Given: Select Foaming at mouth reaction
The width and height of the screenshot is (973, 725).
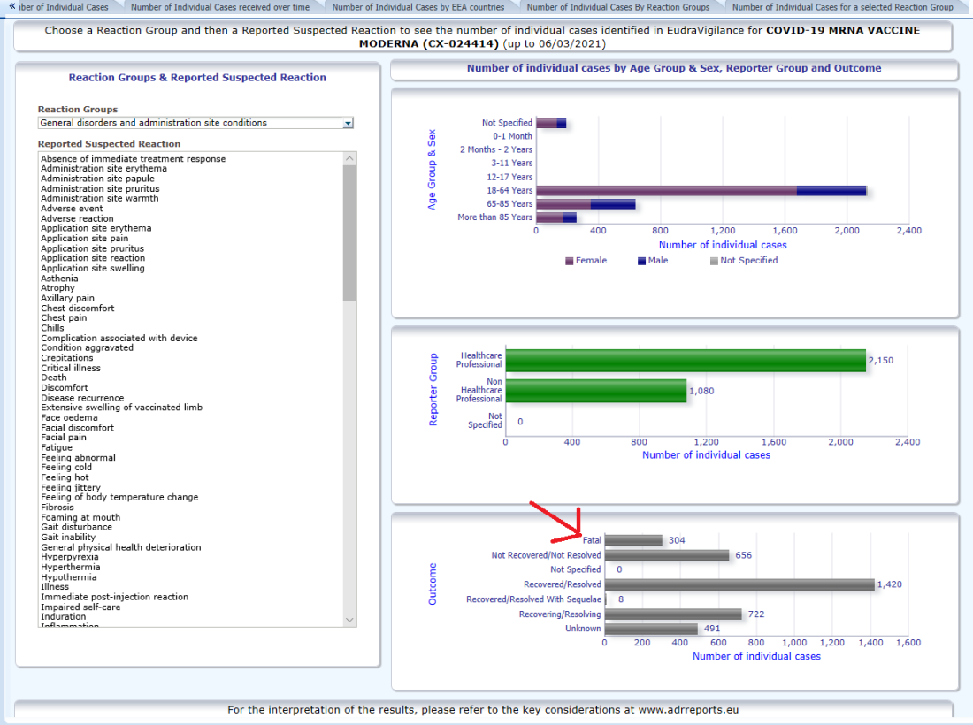Looking at the screenshot, I should (80, 517).
